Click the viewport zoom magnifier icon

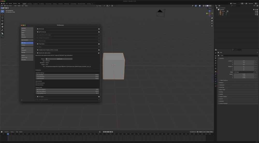pyautogui.click(x=212, y=18)
